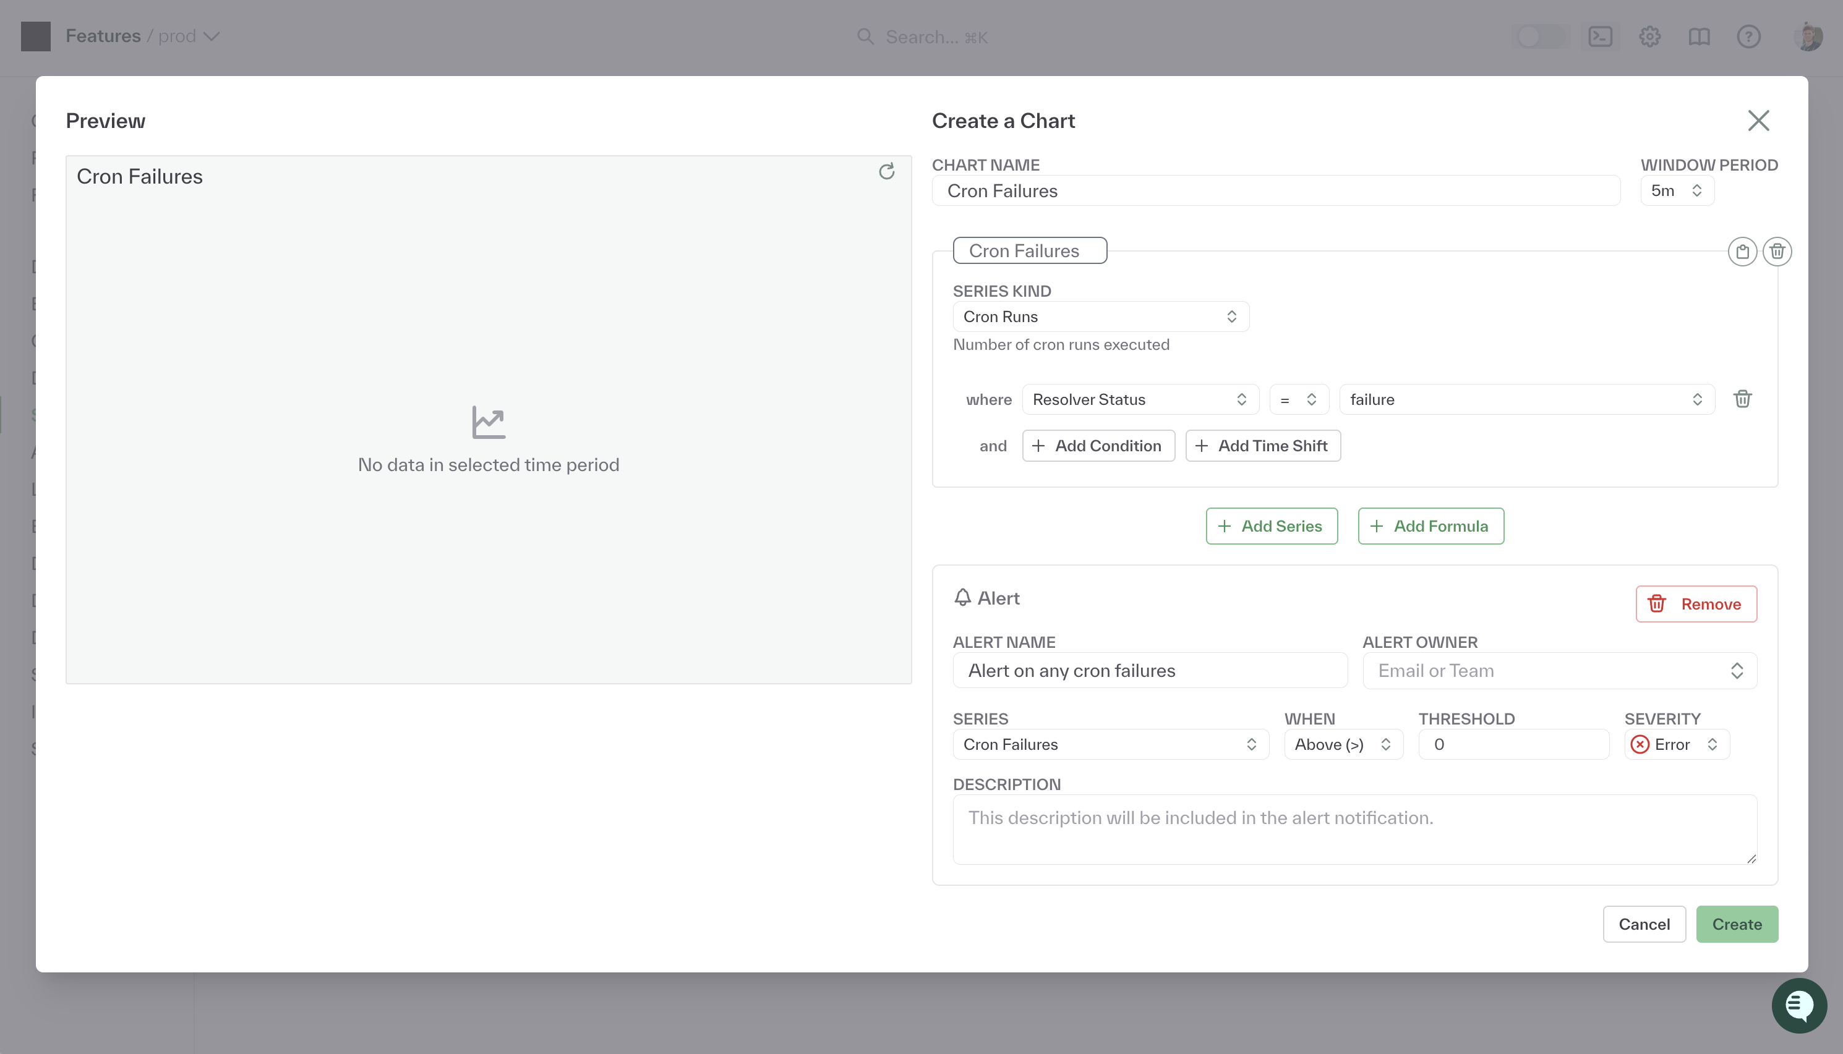
Task: Click the series clipboard icon
Action: tap(1742, 251)
